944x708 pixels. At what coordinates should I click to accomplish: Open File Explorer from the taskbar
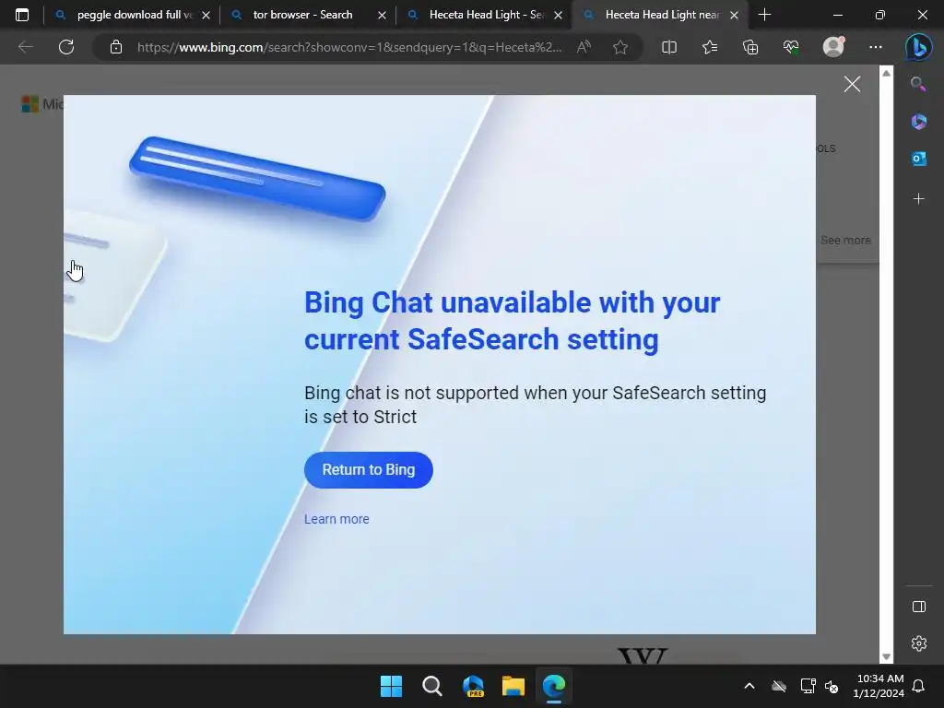tap(513, 686)
